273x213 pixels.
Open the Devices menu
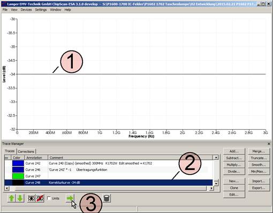point(26,10)
